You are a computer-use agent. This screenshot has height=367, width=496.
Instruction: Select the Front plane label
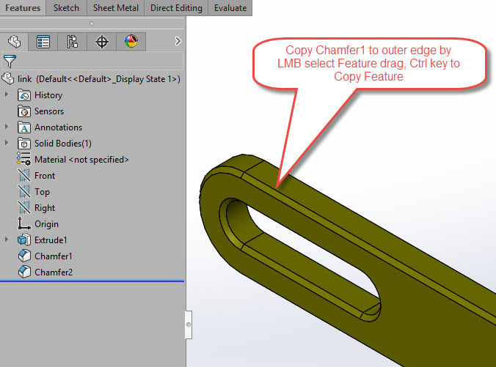click(x=45, y=176)
